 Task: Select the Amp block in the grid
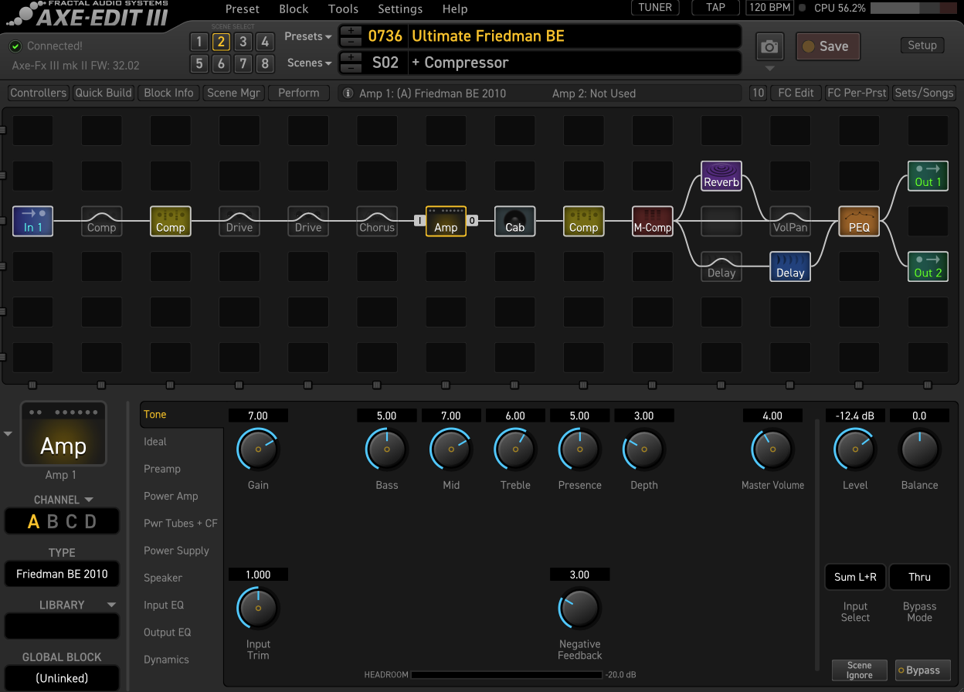tap(446, 221)
